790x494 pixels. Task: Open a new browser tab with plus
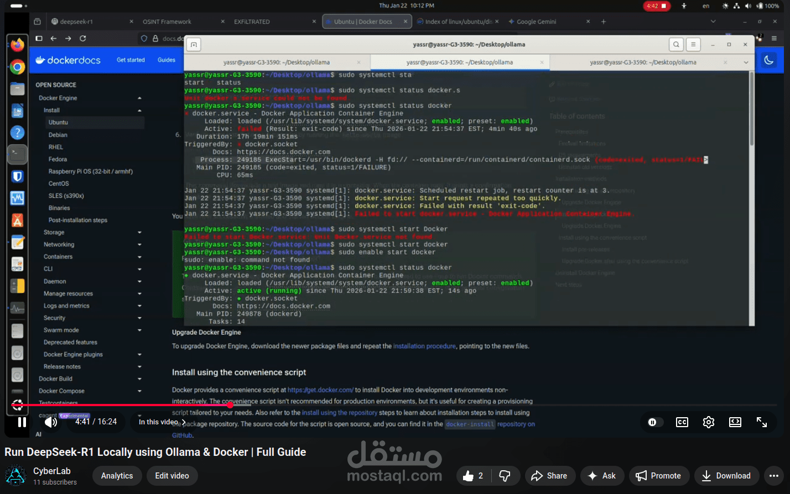(604, 21)
